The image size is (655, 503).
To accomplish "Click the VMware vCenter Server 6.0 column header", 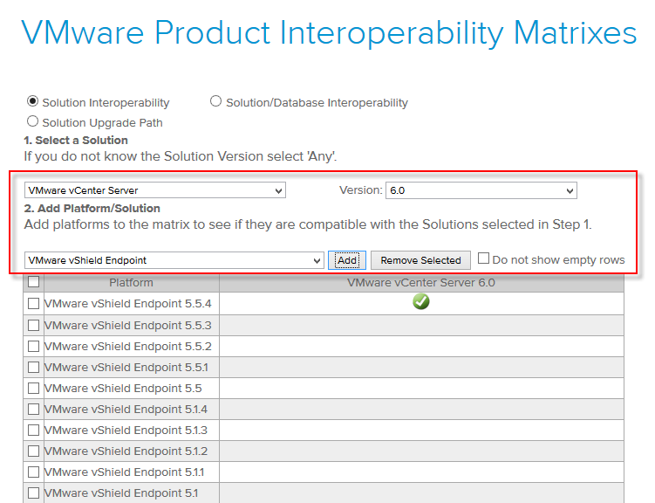I will pos(421,283).
